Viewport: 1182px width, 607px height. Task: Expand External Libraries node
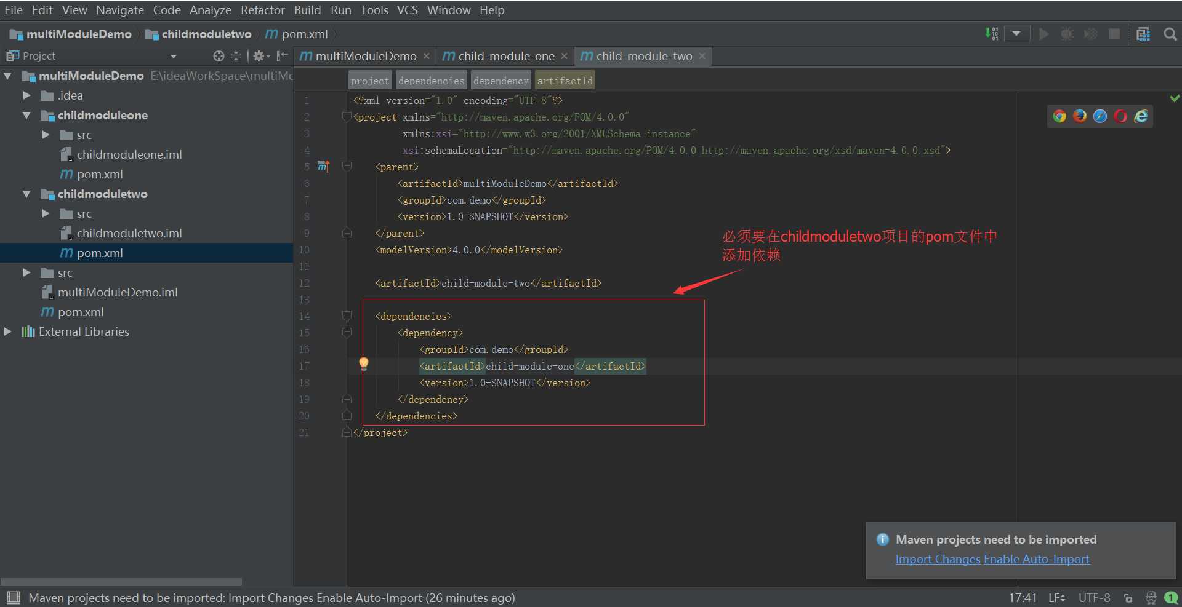(7, 331)
